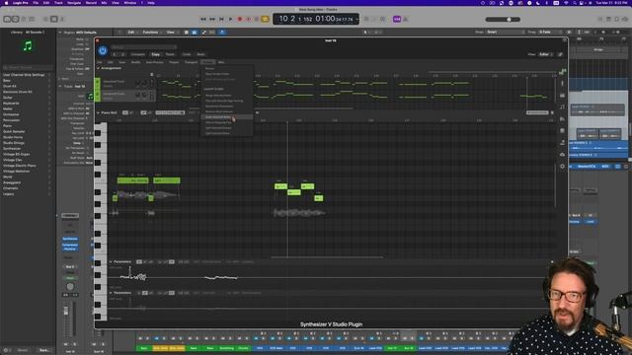Select previous preset arrow in plugin header
Viewport: 632px width, 355px height.
115,54
